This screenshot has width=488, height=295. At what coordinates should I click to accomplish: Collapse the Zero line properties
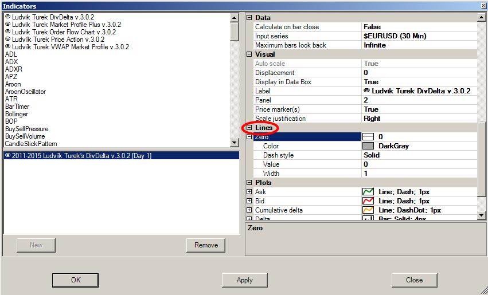(249, 137)
